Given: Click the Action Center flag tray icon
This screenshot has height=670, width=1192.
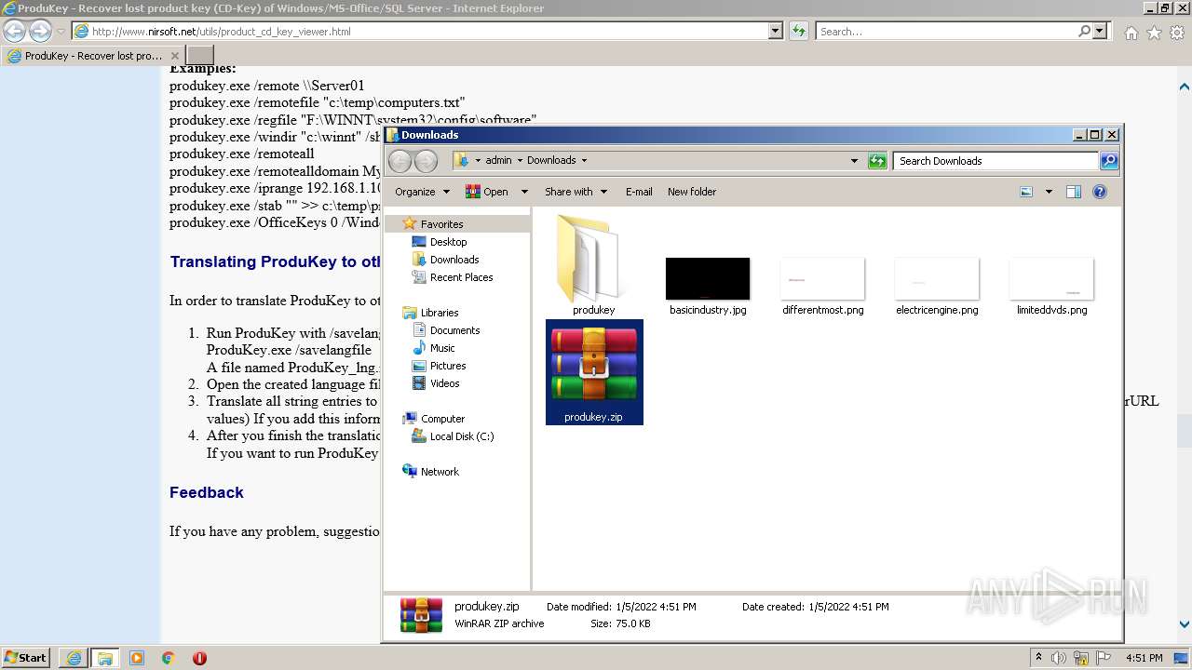Looking at the screenshot, I should [1104, 658].
